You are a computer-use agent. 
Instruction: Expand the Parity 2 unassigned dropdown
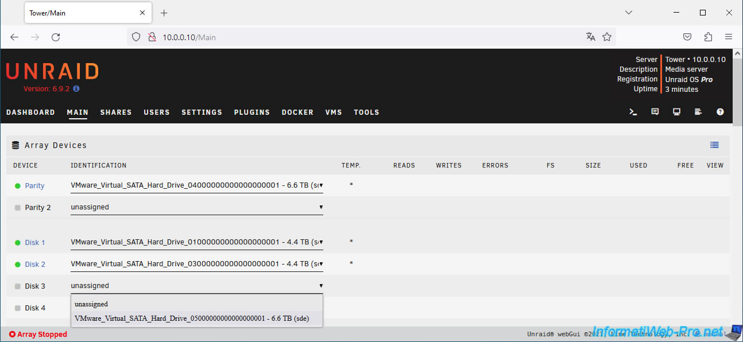click(x=196, y=207)
